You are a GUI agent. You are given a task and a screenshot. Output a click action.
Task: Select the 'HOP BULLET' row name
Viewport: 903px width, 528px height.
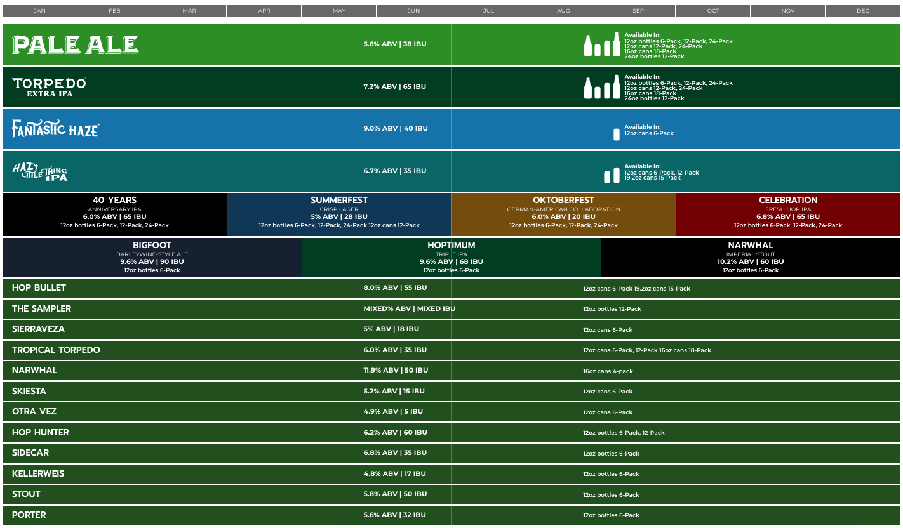coord(39,287)
